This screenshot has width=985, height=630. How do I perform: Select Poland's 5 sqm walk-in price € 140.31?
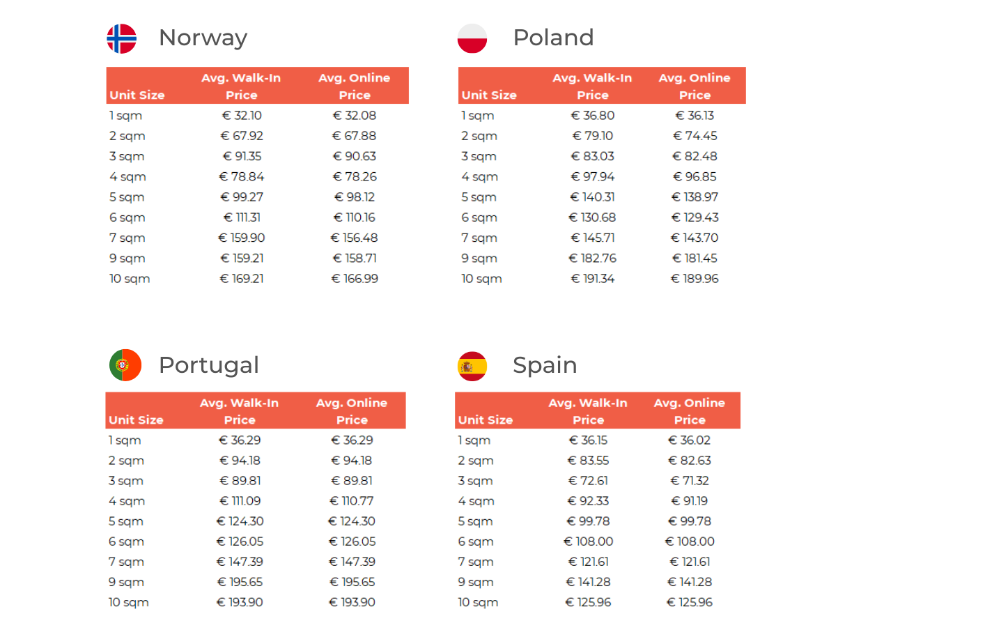point(593,197)
